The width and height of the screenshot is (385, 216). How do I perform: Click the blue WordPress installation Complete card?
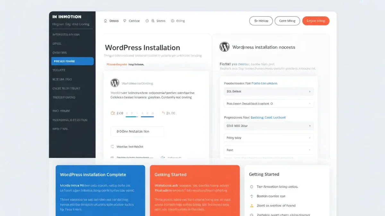[x=100, y=190]
